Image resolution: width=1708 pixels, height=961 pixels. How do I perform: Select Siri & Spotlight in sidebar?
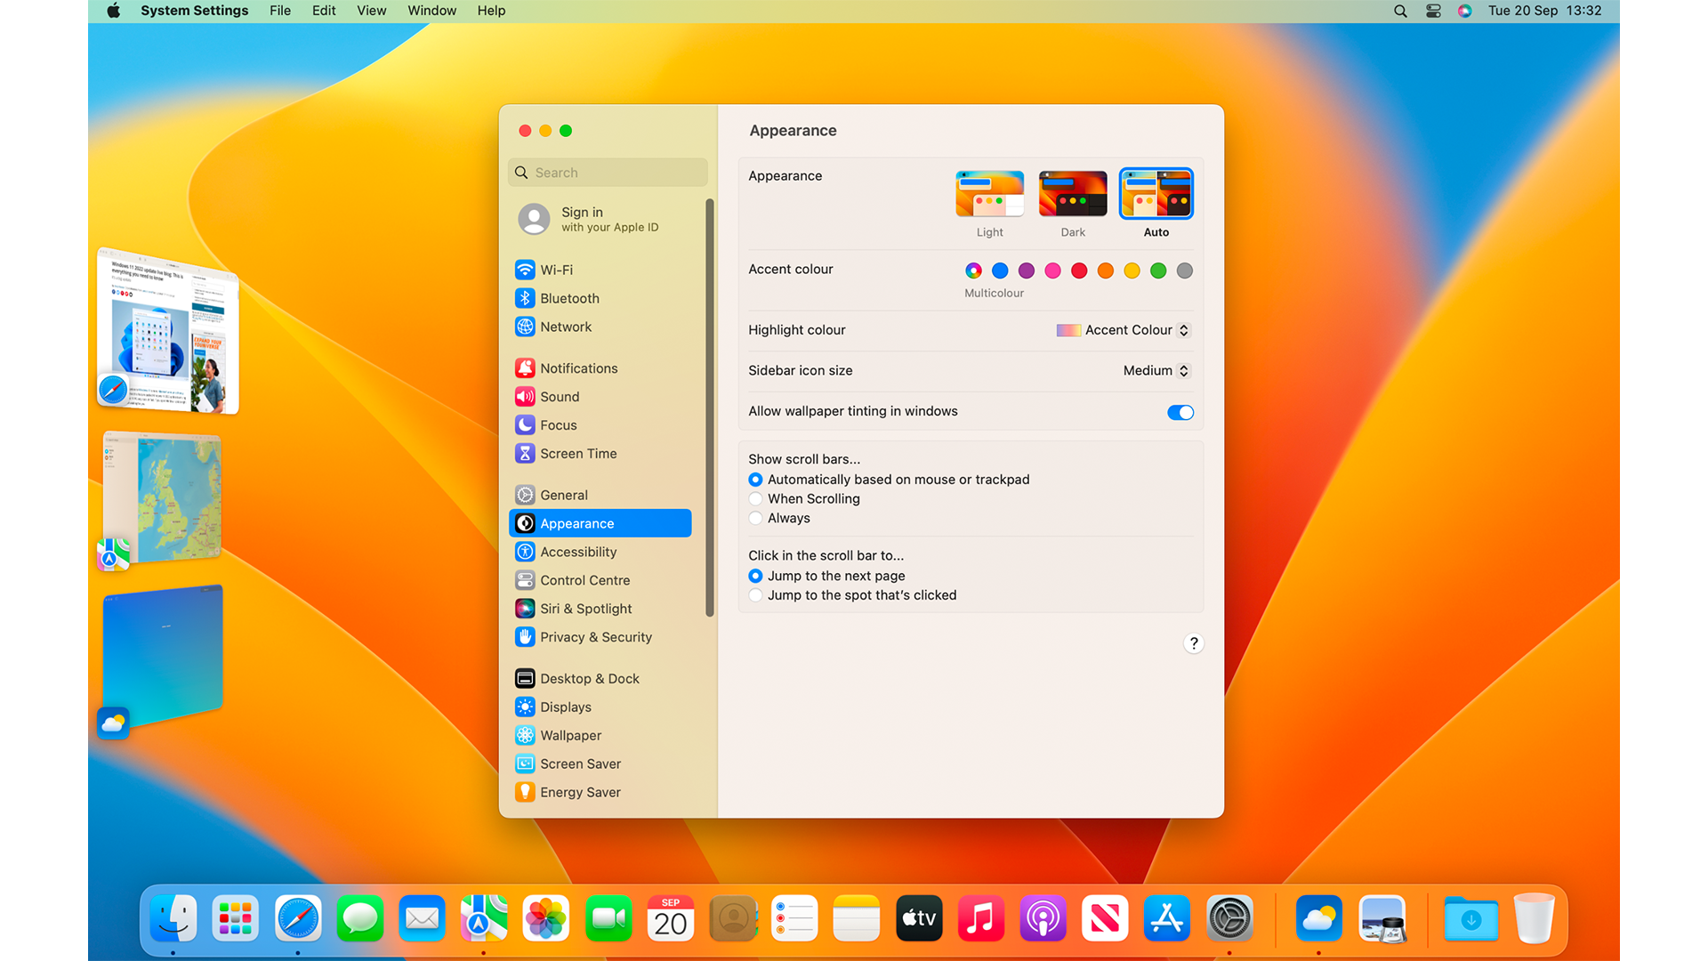click(x=585, y=609)
